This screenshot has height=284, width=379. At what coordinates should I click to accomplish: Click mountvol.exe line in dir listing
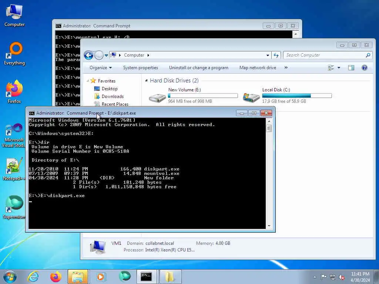(x=104, y=173)
